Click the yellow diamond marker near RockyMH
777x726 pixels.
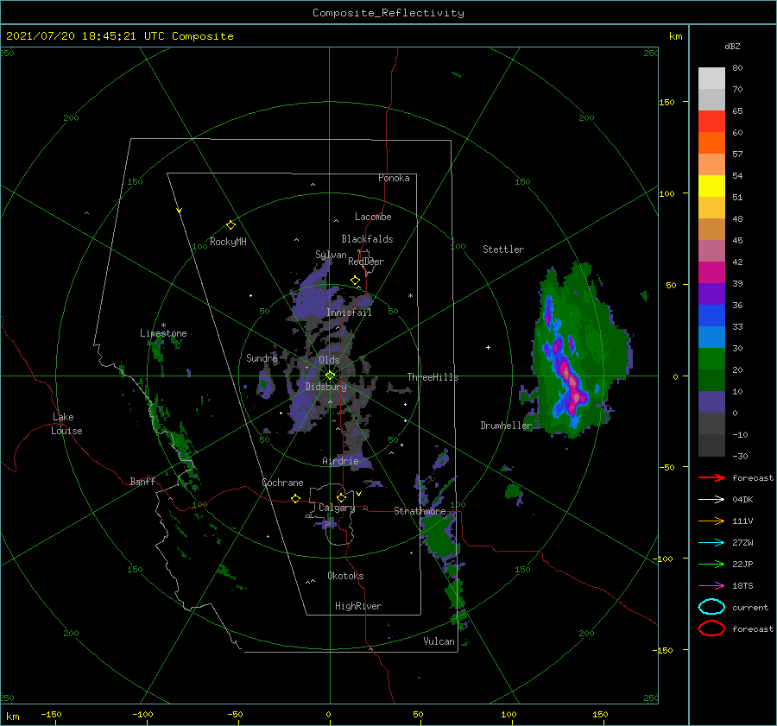(x=231, y=225)
